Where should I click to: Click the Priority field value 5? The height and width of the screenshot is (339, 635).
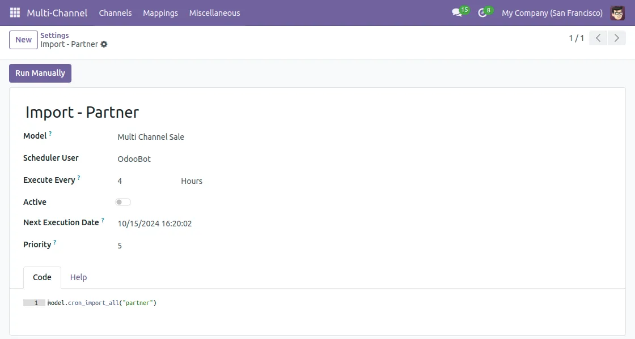(120, 246)
